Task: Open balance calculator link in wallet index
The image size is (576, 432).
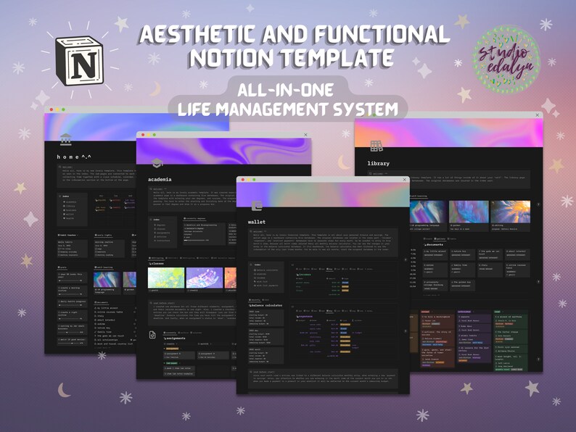Action: point(267,270)
